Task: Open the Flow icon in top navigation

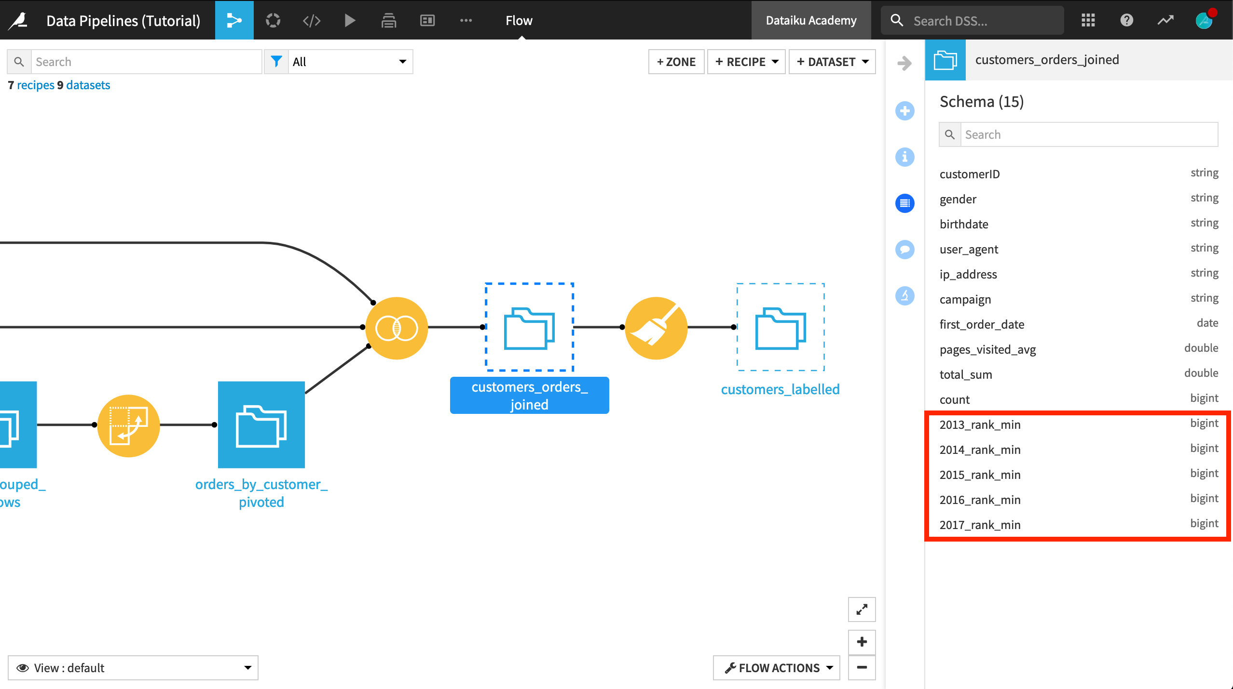Action: tap(234, 20)
